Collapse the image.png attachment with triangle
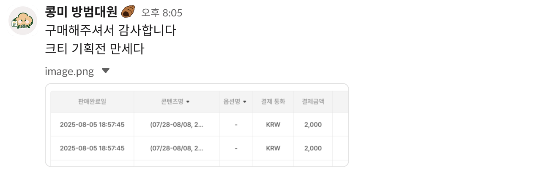Screen dimensions: 536x171 (106, 71)
